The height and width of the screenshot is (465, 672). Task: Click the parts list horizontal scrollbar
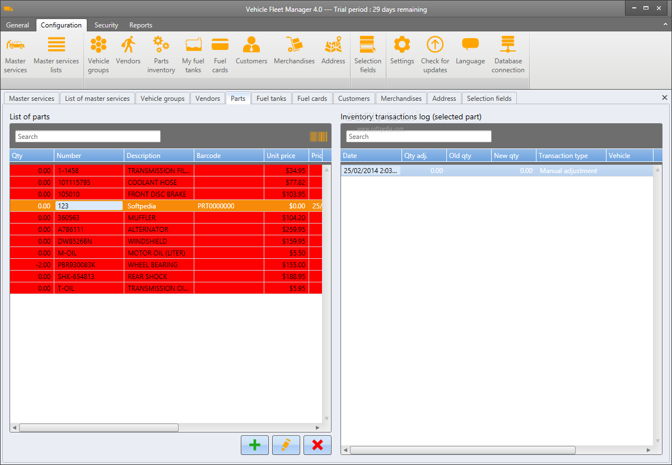[99, 427]
